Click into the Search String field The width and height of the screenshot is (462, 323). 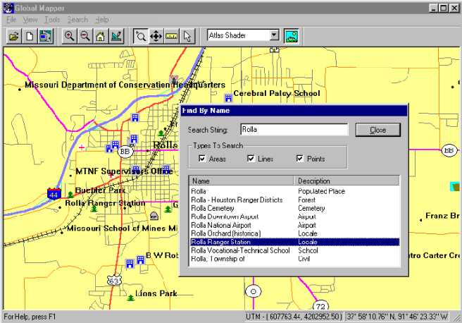tap(294, 130)
